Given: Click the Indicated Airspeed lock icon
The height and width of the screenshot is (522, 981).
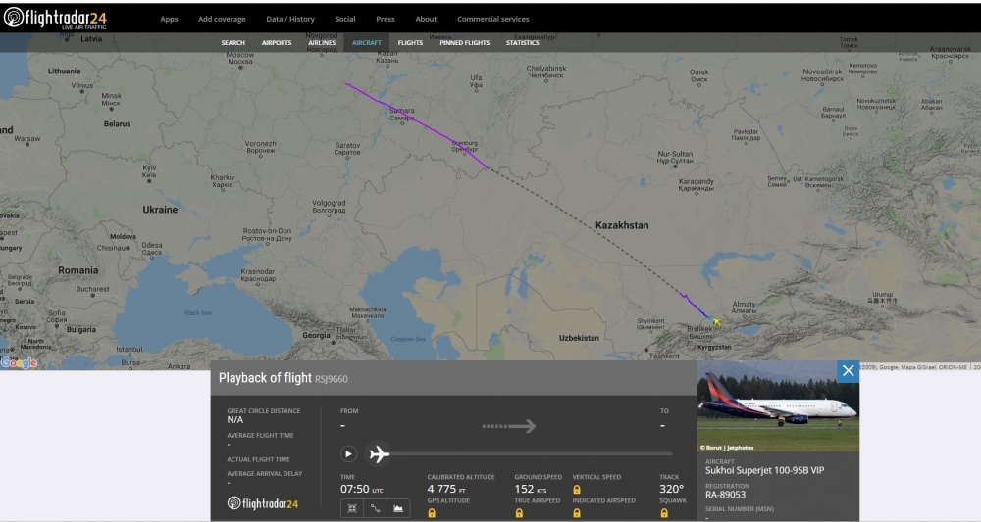Looking at the screenshot, I should [x=576, y=513].
